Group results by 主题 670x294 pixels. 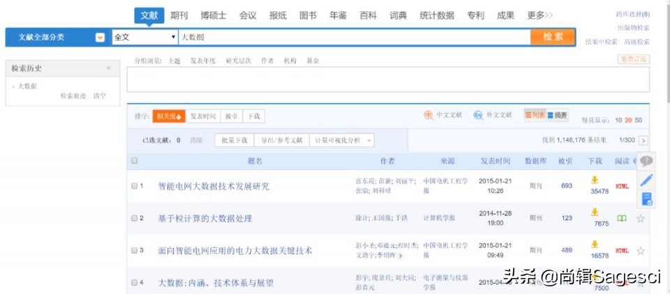[174, 61]
